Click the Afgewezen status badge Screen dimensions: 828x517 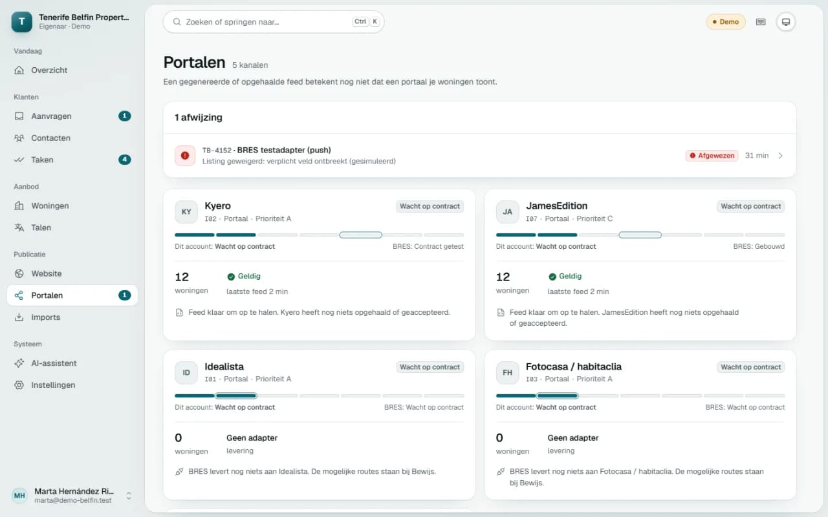click(712, 156)
